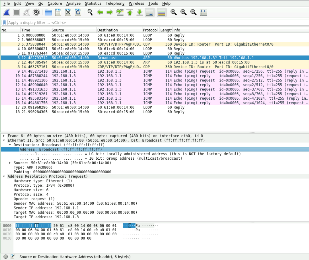Expand the Frame 6 tree node

(4, 136)
